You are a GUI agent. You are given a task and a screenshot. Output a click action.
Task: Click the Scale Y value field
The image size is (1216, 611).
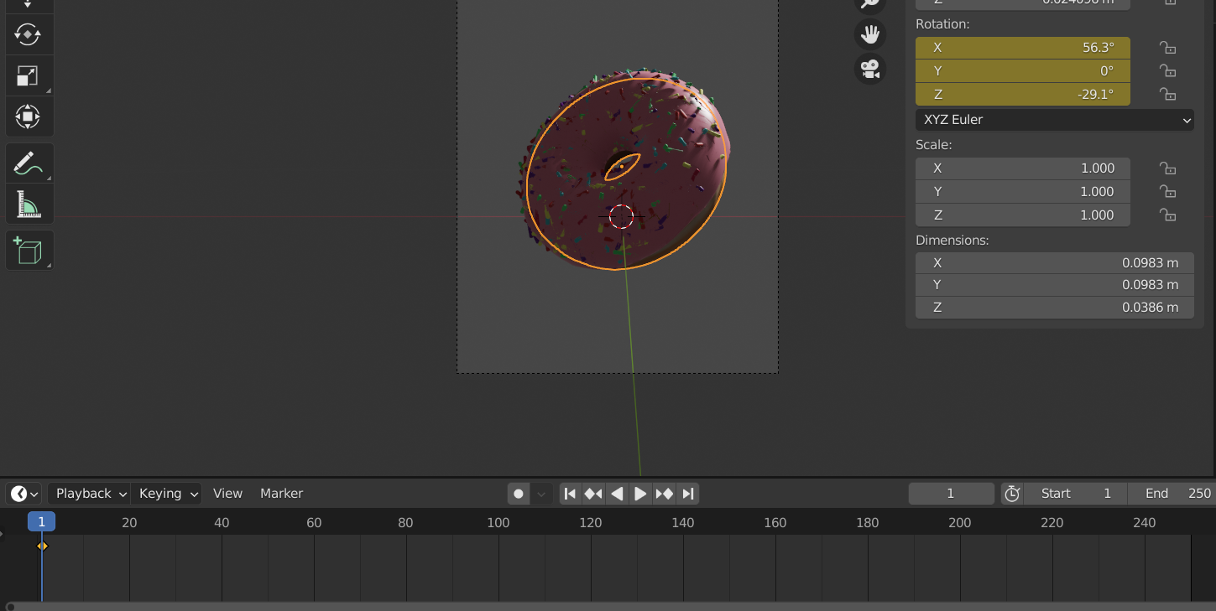(1023, 192)
